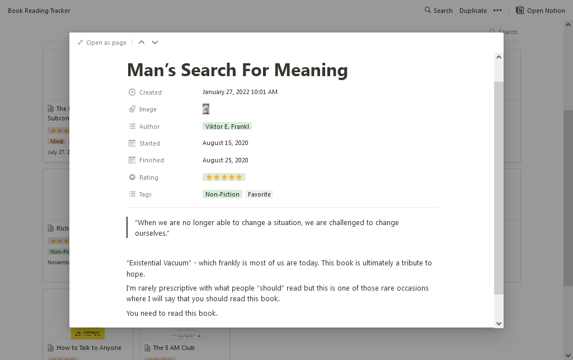Go to previous page with up chevron
Viewport: 573px width, 360px height.
click(142, 43)
